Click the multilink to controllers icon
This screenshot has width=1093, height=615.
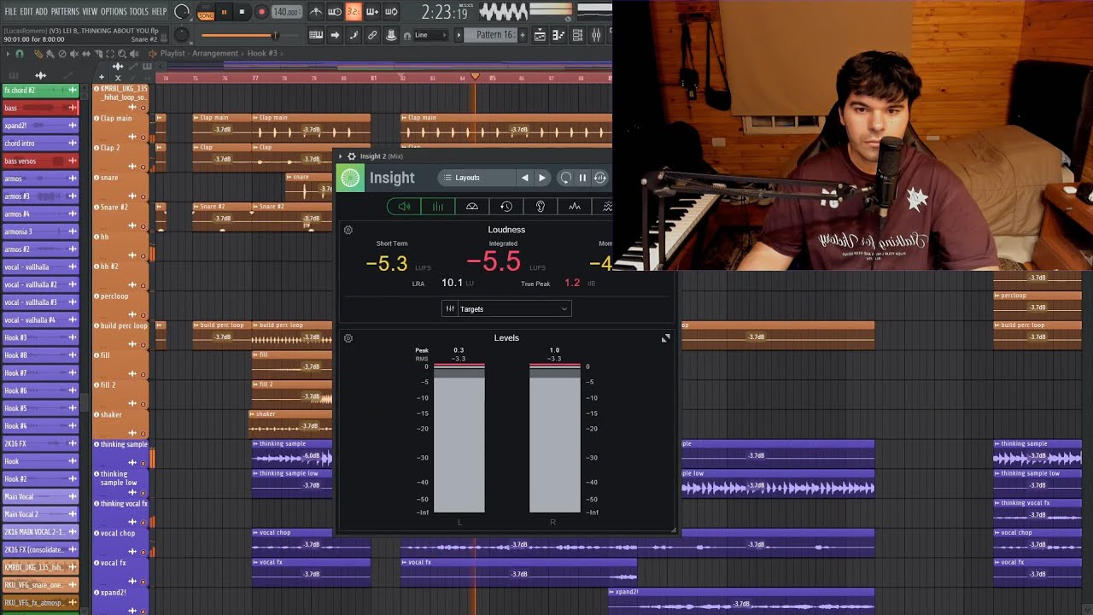coord(391,35)
